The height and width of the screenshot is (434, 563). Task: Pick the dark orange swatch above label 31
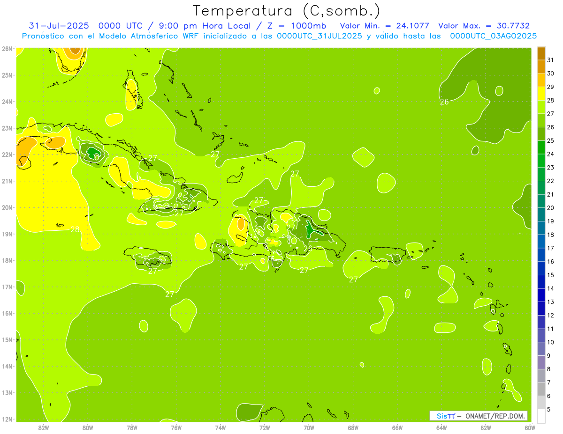(541, 53)
